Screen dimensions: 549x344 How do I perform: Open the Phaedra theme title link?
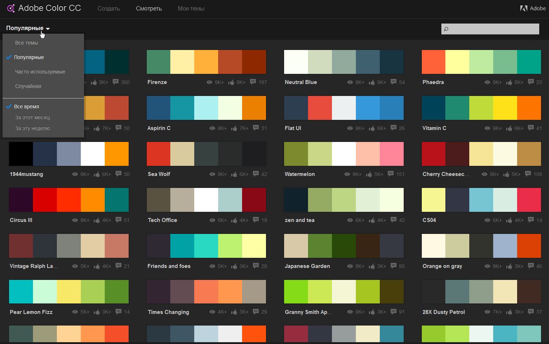(x=433, y=82)
